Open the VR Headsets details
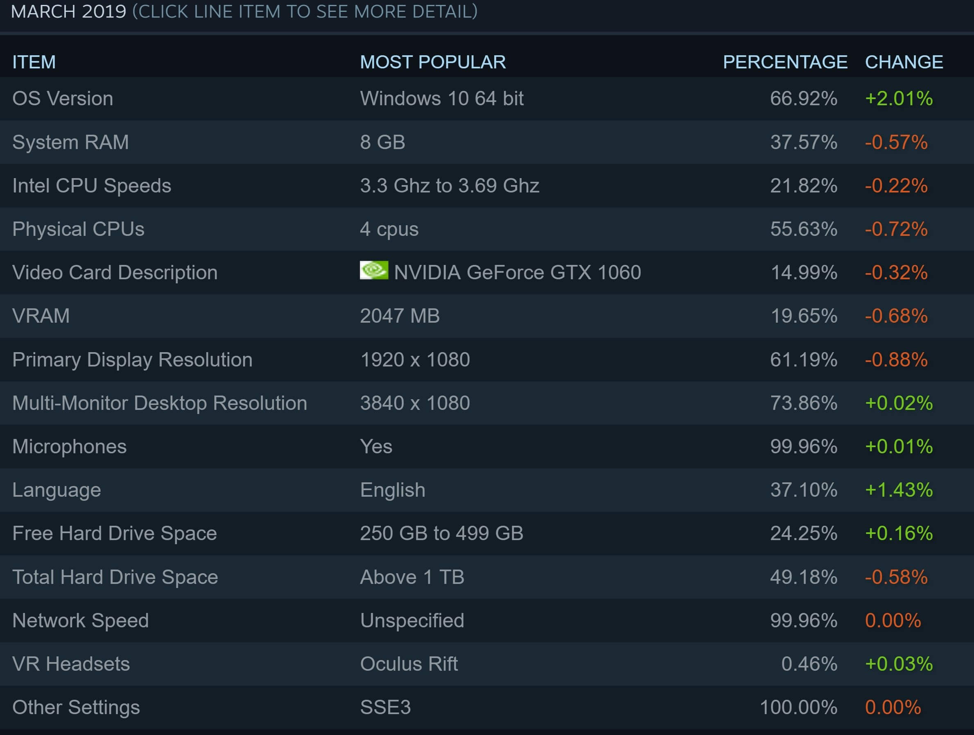The image size is (974, 735). point(71,664)
